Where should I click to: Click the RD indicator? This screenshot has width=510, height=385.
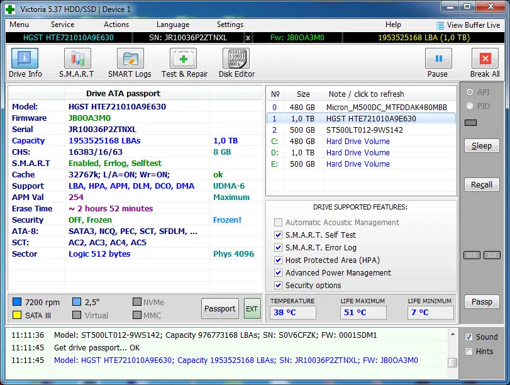[492, 255]
